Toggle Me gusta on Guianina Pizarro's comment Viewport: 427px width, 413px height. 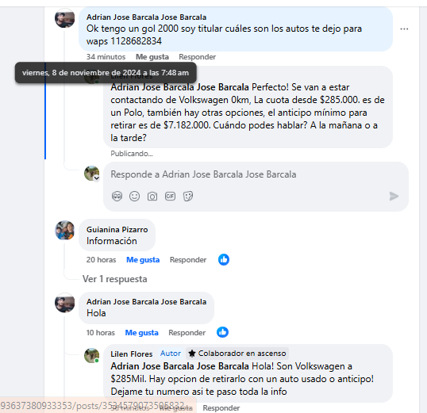(x=143, y=260)
